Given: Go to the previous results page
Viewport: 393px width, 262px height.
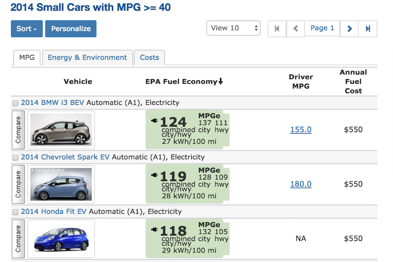Looking at the screenshot, I should point(296,29).
